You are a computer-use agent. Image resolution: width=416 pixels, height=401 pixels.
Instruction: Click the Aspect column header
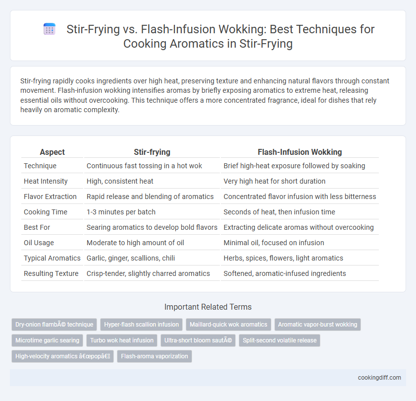point(52,152)
